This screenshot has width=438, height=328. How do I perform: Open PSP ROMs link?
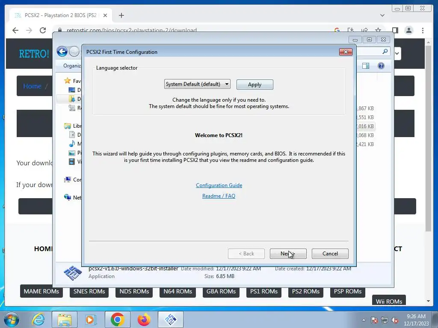coord(347,291)
